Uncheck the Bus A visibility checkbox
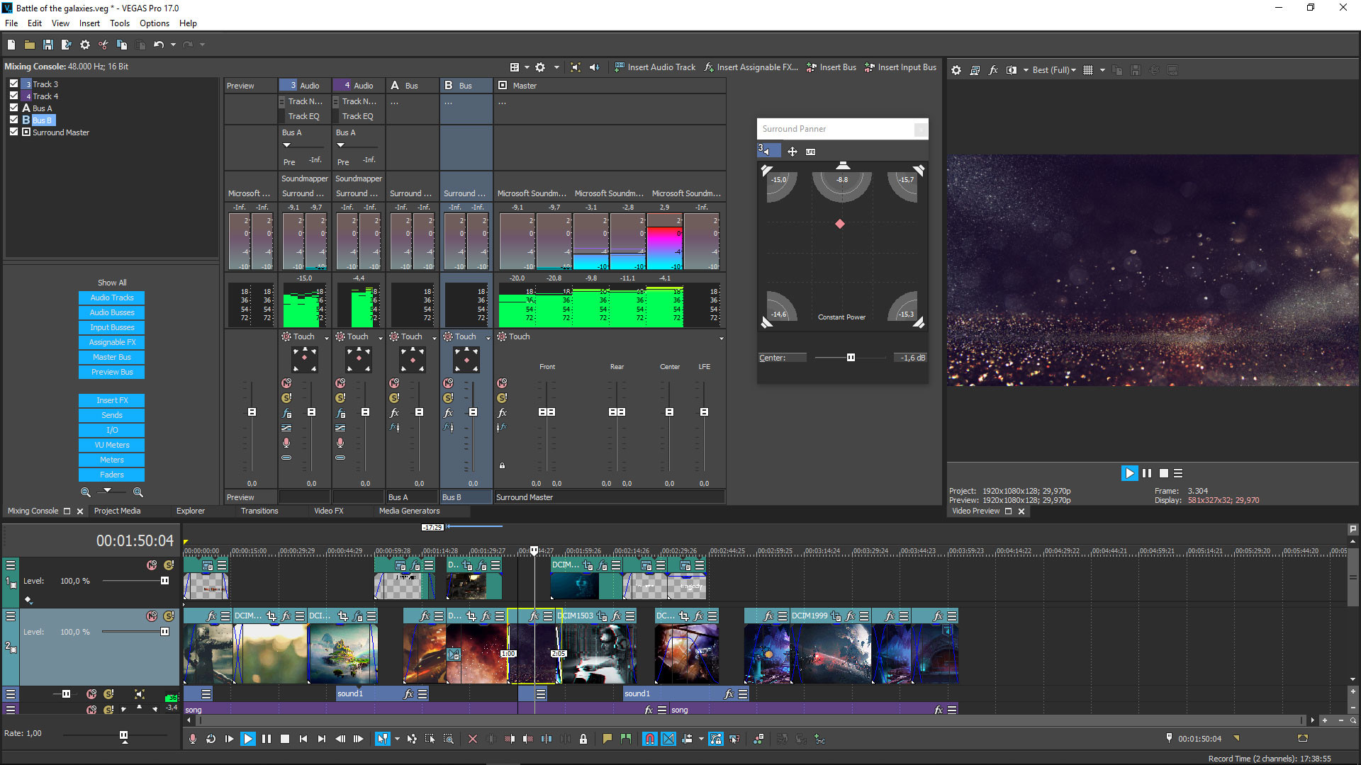 pyautogui.click(x=13, y=108)
